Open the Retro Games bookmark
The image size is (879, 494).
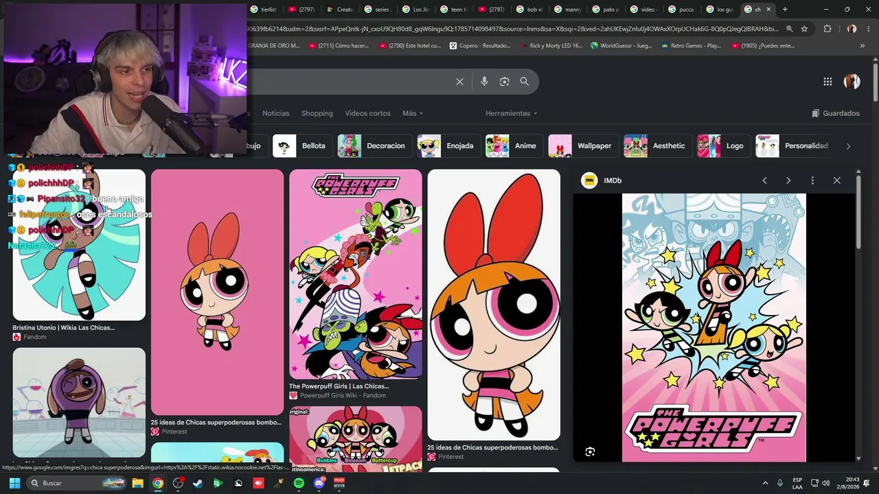click(x=691, y=46)
